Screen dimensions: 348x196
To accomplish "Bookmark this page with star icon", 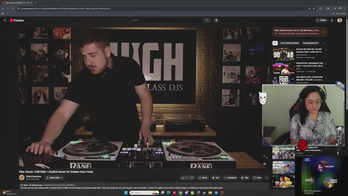I will 314,8.
